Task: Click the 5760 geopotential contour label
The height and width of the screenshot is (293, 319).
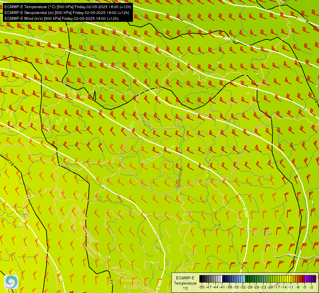Action: [x=159, y=285]
